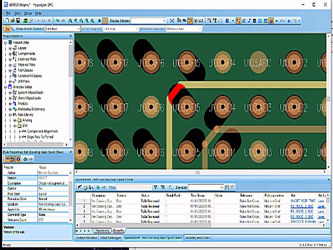333x250 pixels.
Task: Switch to the Parameters sheet tab
Action: [x=102, y=230]
